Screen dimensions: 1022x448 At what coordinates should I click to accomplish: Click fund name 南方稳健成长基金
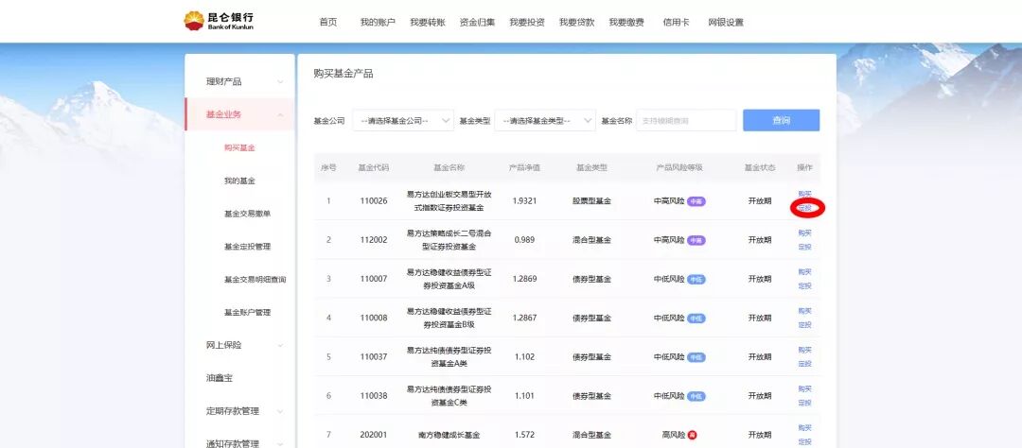[449, 435]
